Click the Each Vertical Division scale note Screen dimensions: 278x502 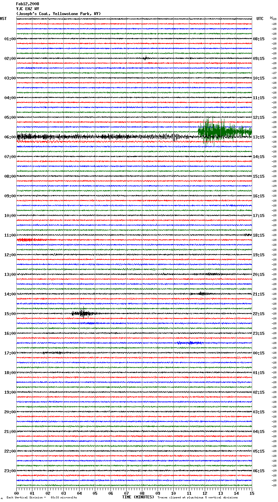coord(42,497)
